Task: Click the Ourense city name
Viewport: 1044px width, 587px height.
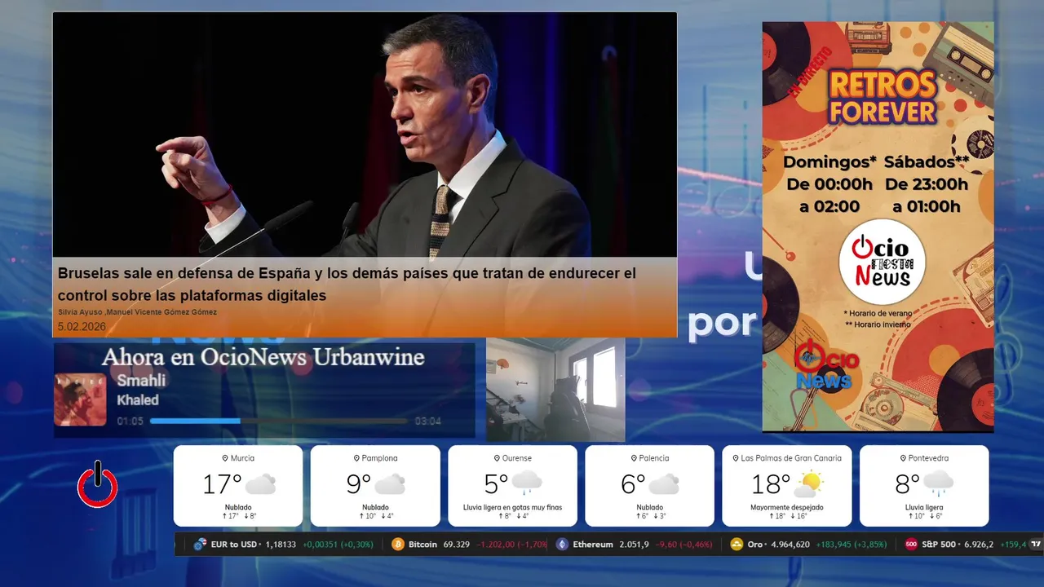Action: (x=517, y=458)
